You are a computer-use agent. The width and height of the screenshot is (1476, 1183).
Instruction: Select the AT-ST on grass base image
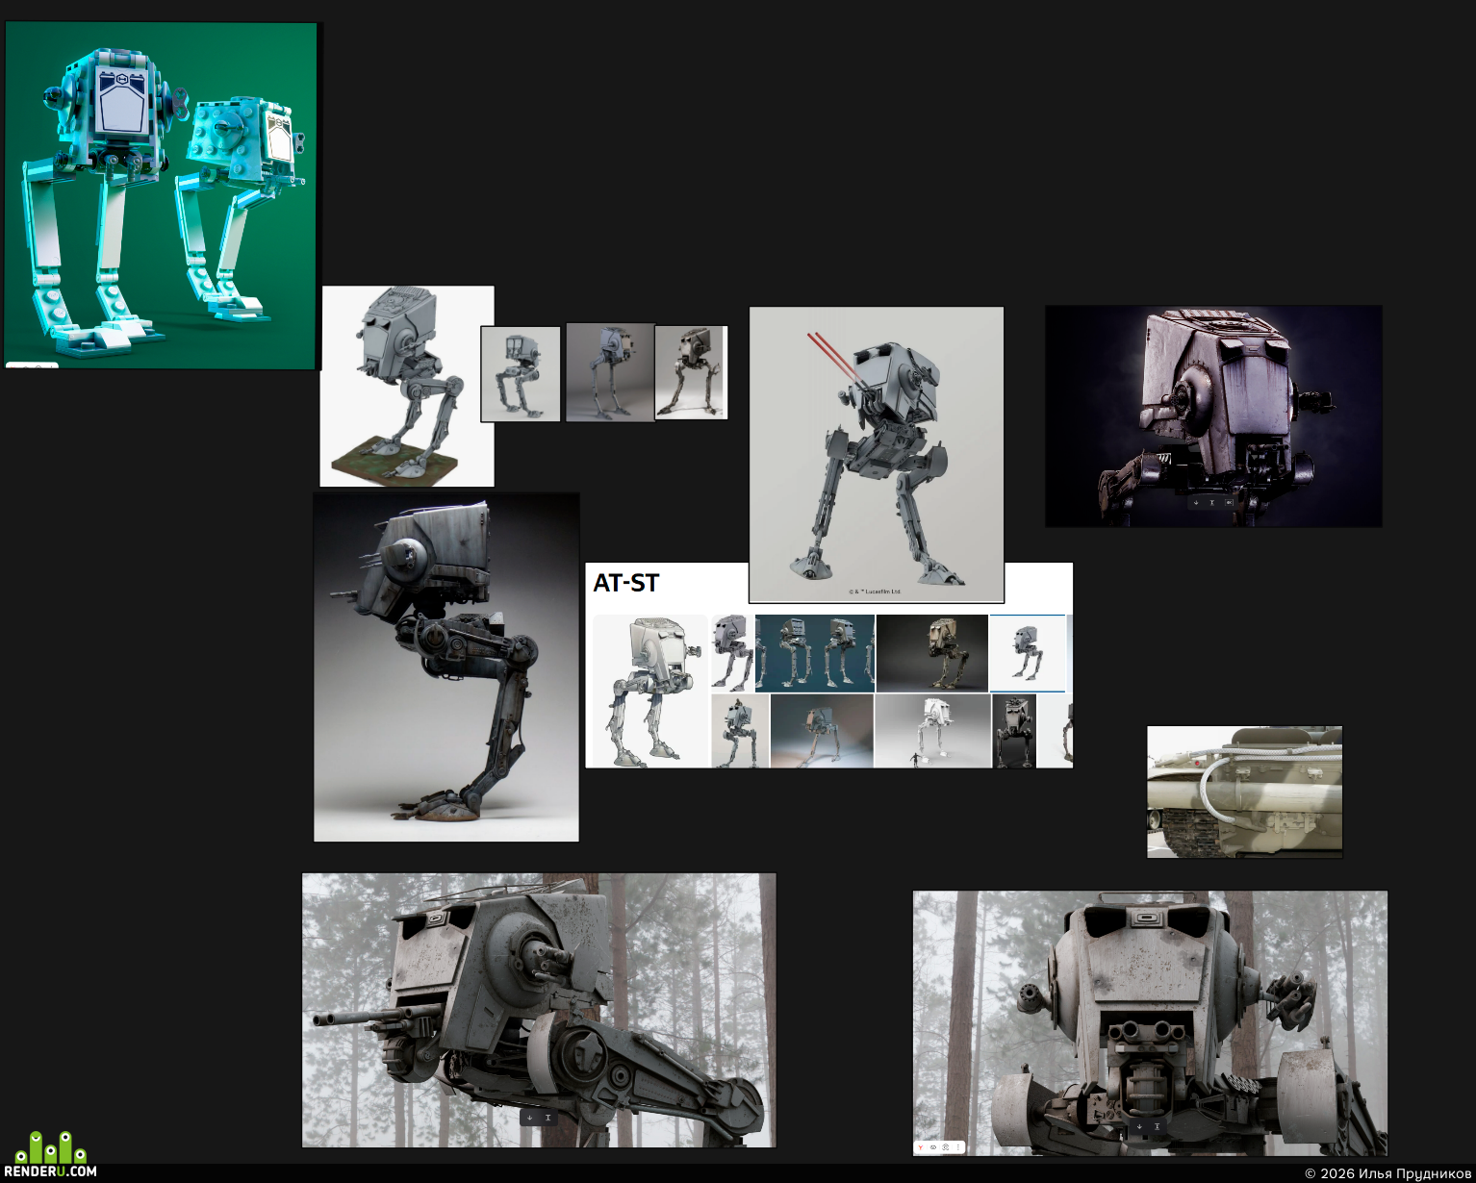pos(407,386)
